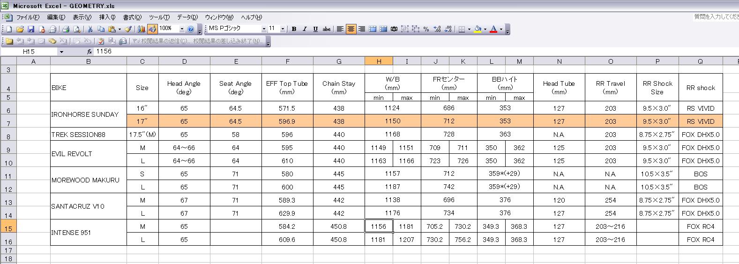Copy selection with the Copy icon
This screenshot has width=739, height=264.
101,29
